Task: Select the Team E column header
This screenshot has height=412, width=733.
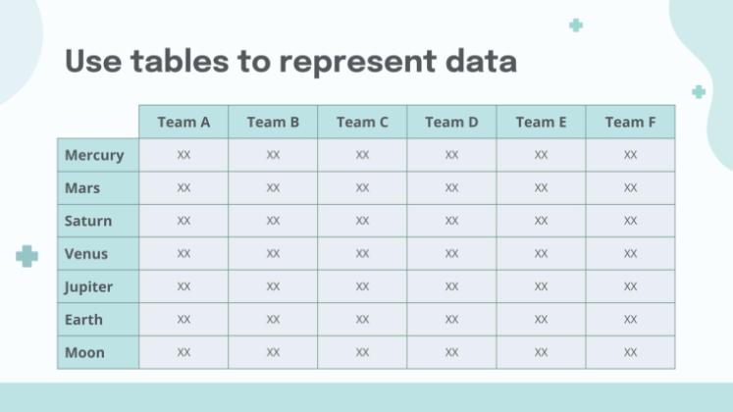Action: [x=541, y=122]
